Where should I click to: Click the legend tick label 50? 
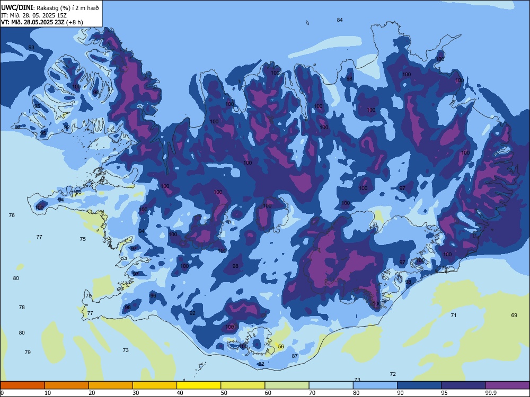[224, 393]
